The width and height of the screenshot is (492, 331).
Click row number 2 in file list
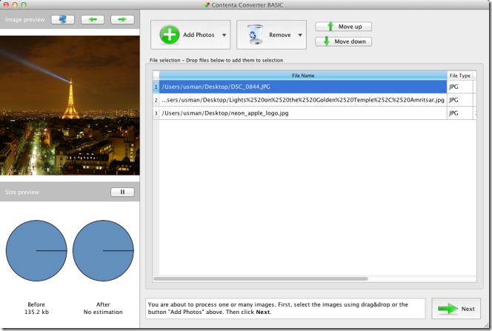click(x=156, y=100)
